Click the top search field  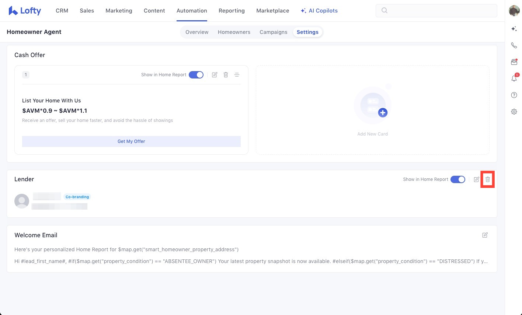(436, 11)
